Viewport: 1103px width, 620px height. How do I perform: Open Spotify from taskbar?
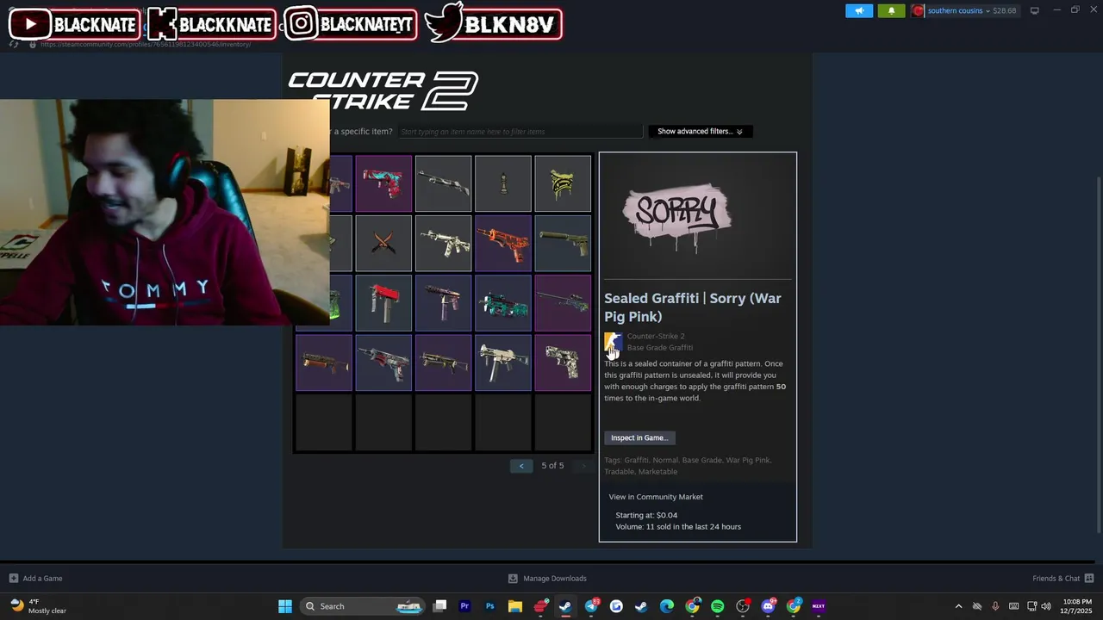(x=717, y=606)
